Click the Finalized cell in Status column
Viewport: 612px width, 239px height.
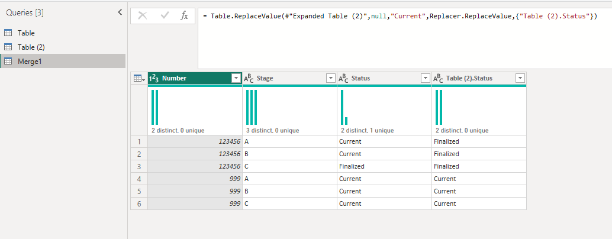384,166
